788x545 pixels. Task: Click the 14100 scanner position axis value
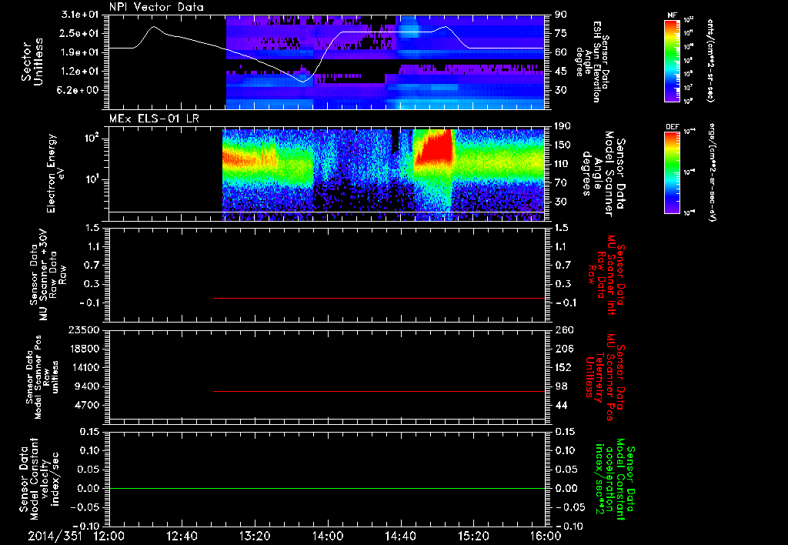[84, 367]
